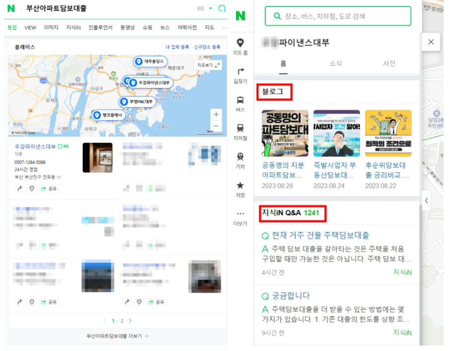The height and width of the screenshot is (351, 449).
Task: Click the 지도보기 button on the map
Action: click(x=208, y=65)
